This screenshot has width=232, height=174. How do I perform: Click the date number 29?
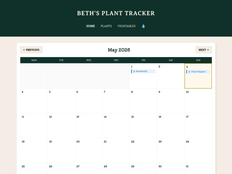(133, 166)
